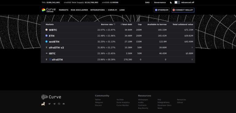
Task: Open the Developer Docs link
Action: 164,105
